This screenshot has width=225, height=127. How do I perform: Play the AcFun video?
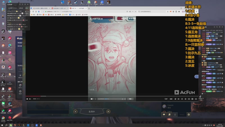click(27, 99)
